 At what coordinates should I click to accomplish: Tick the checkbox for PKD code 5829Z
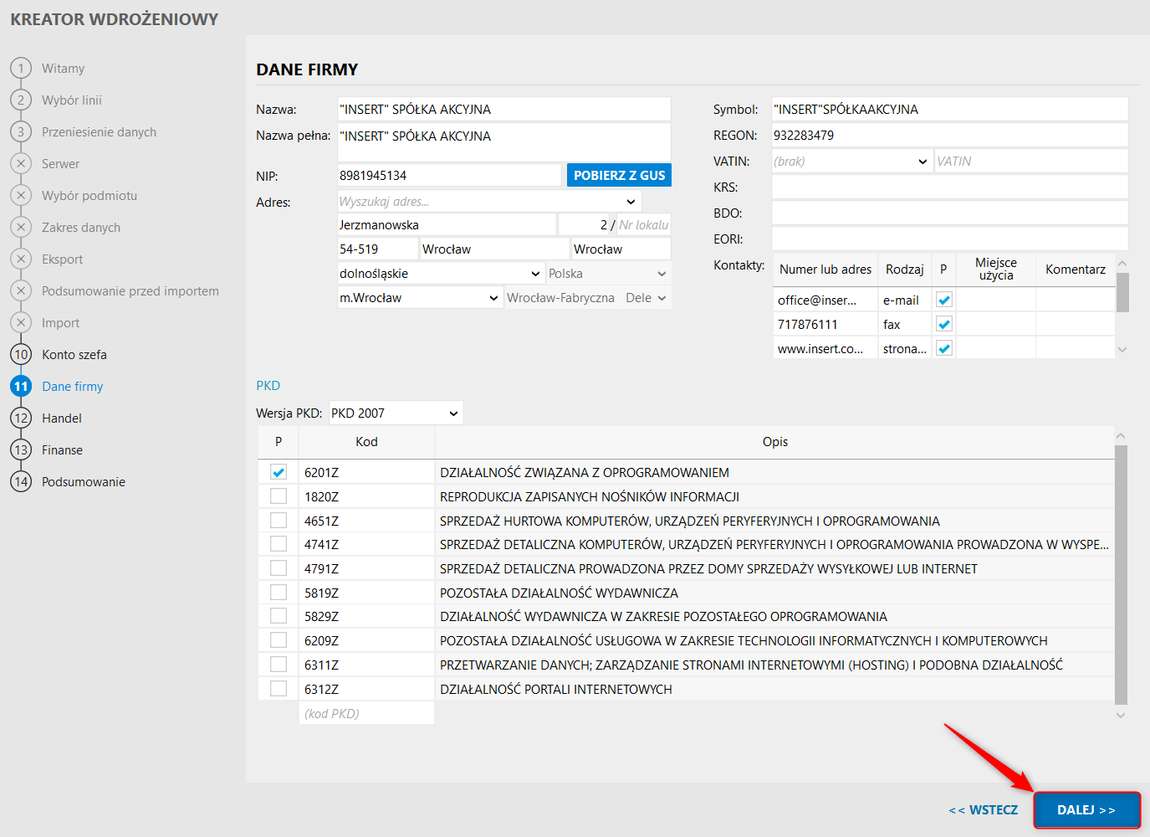279,616
